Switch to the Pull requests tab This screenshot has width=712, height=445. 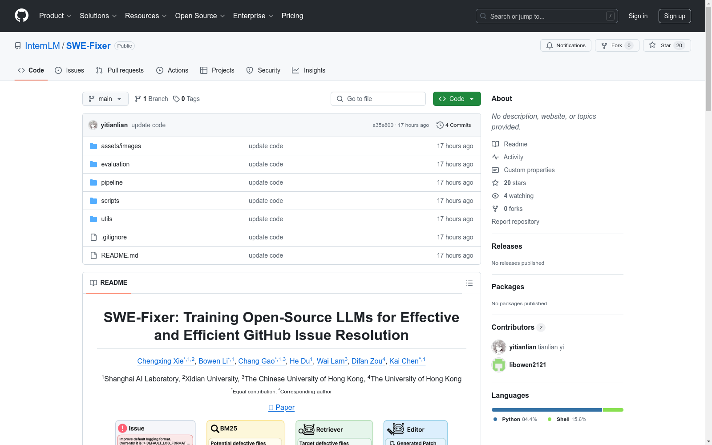120,70
